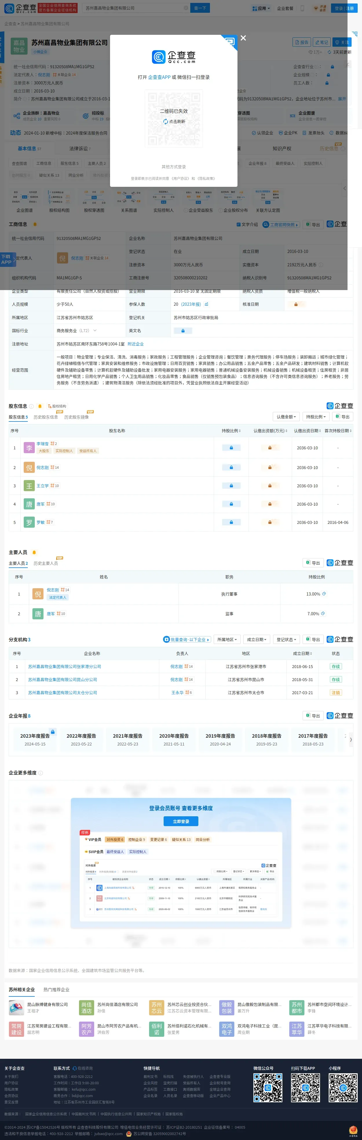This screenshot has height=1140, width=362.
Task: Open the 认缴金额 filter dropdown
Action: point(286,417)
